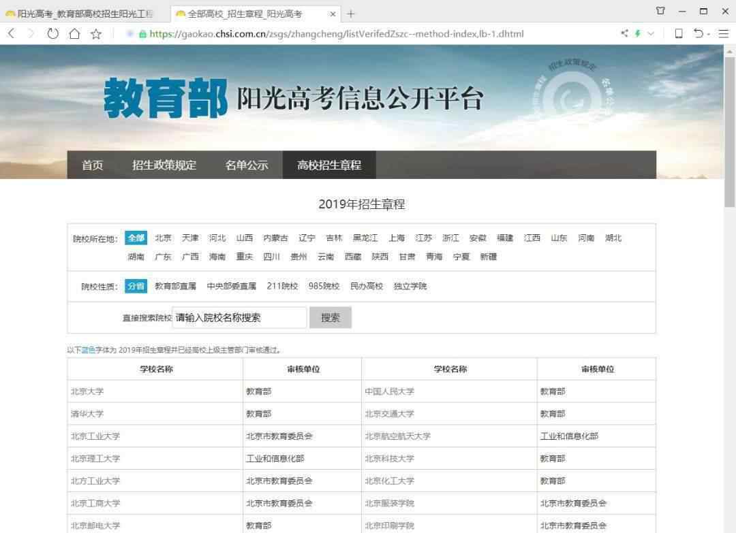Filter schools by 新疆
This screenshot has width=736, height=533.
tap(488, 257)
